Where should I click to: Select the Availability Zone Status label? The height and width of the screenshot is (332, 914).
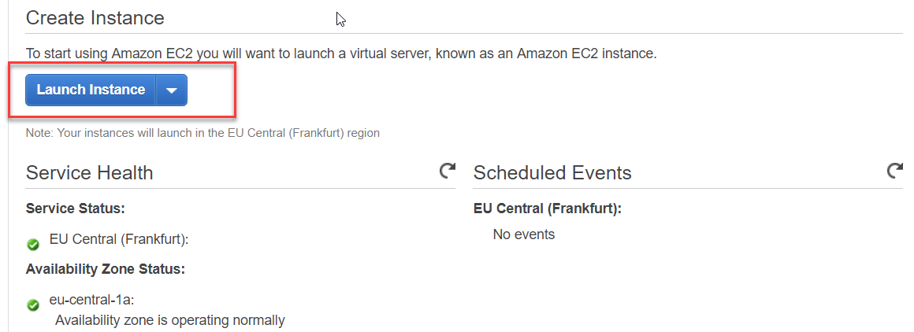(x=105, y=269)
